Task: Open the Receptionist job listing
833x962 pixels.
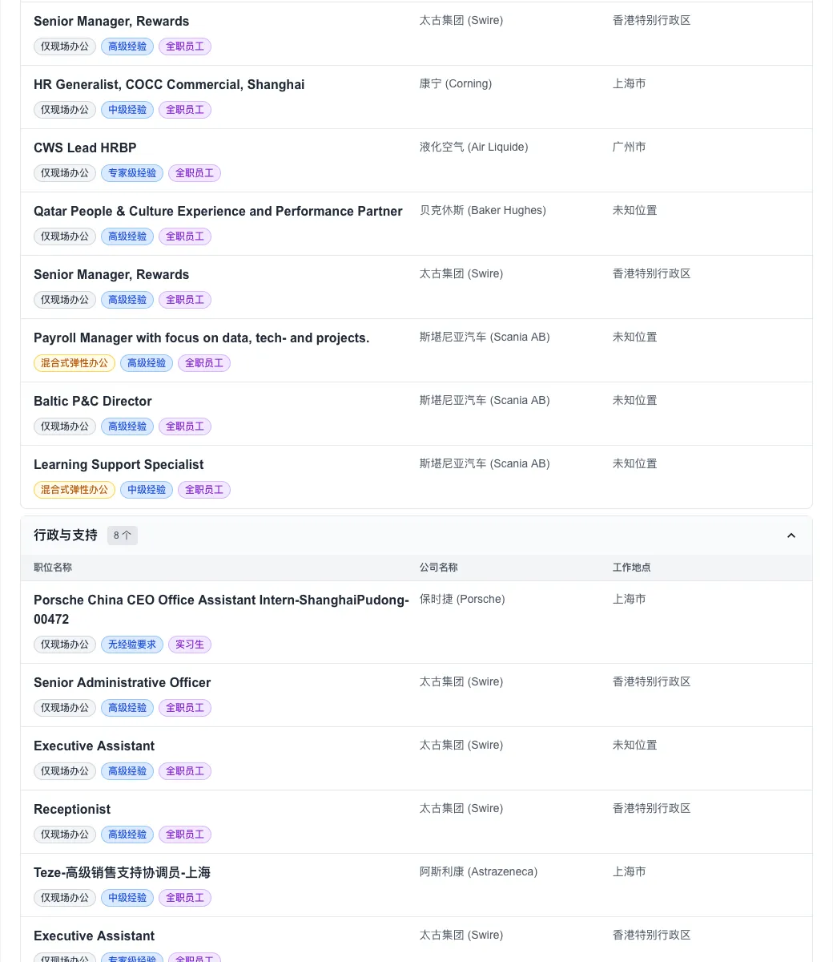Action: (72, 810)
